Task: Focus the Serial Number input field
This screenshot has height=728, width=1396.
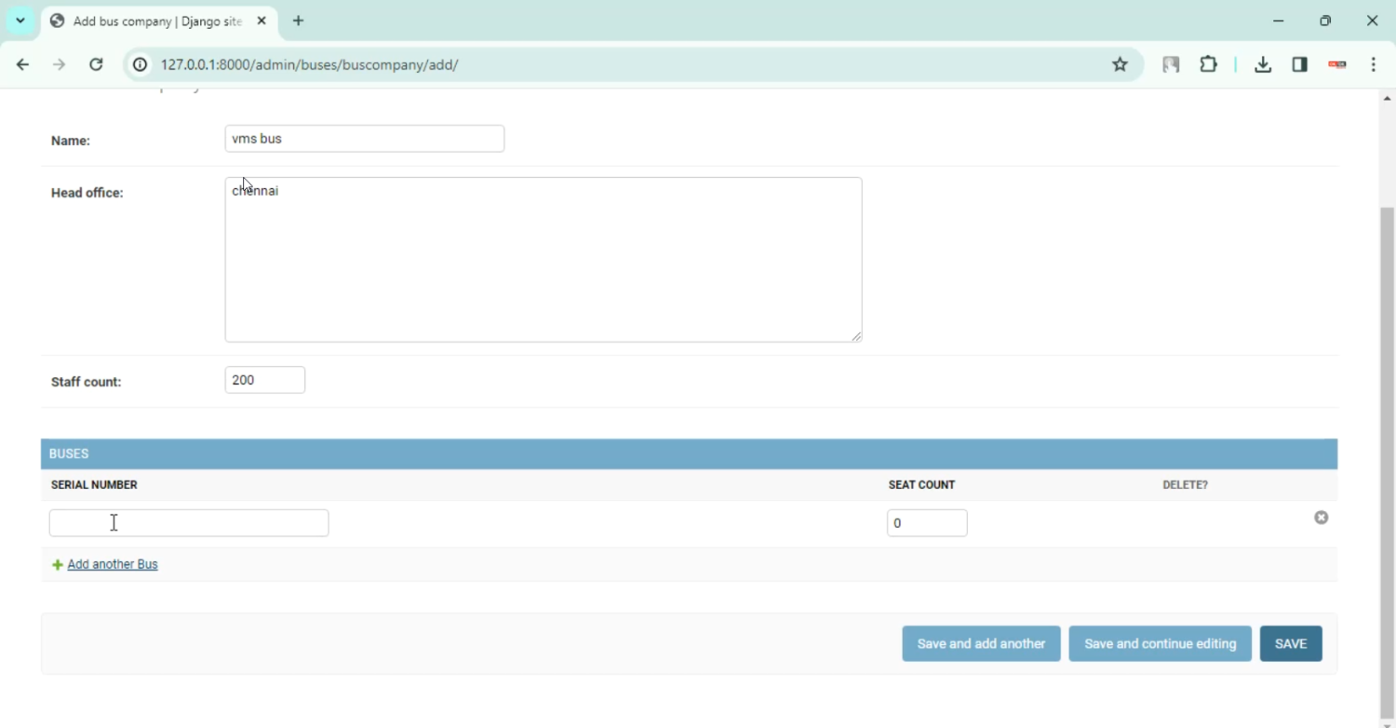Action: [x=188, y=523]
